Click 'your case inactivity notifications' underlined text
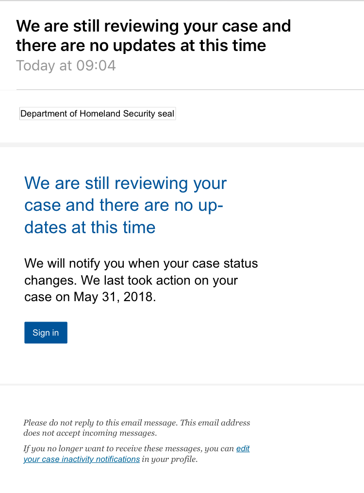 coord(82,459)
